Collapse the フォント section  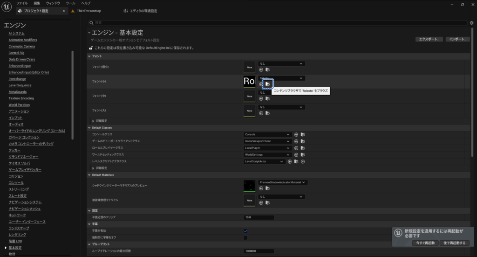(89, 56)
